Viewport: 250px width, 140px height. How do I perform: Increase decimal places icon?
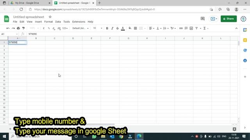(x=59, y=28)
